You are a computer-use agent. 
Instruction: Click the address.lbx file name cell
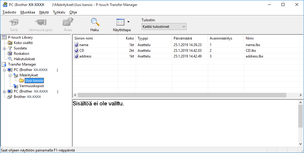coord(254,56)
